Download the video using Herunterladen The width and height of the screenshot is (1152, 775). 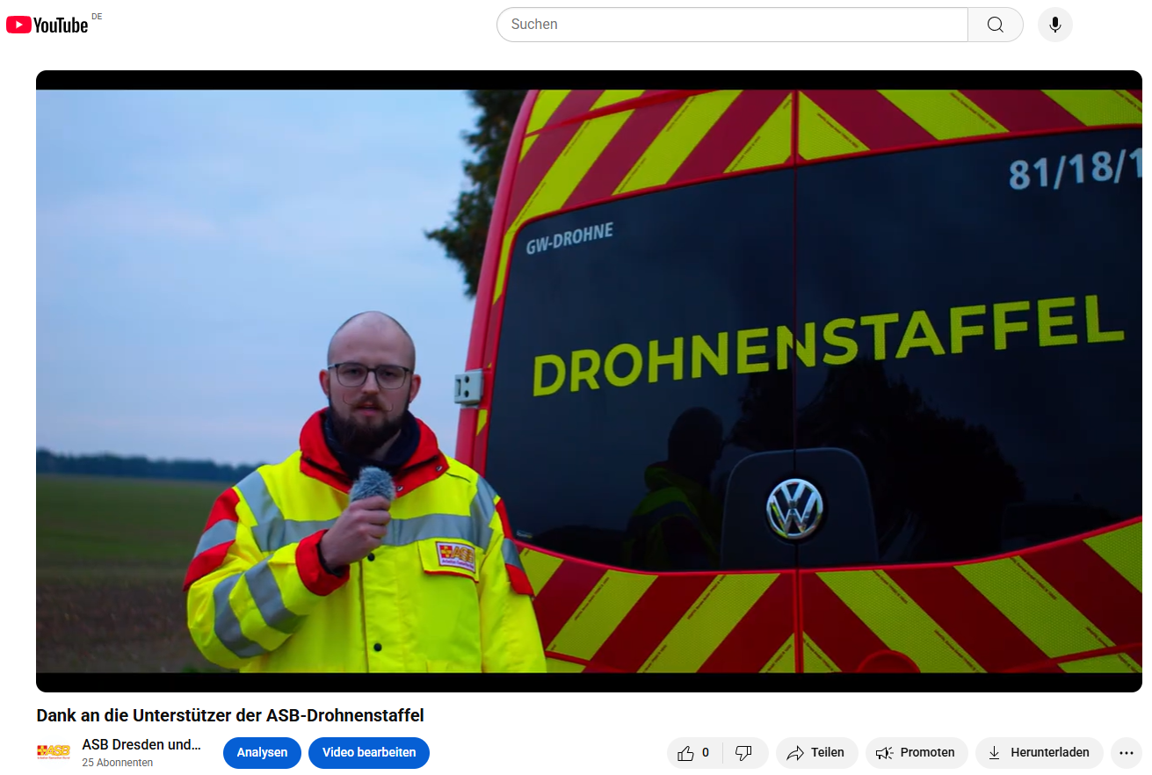(x=1039, y=753)
